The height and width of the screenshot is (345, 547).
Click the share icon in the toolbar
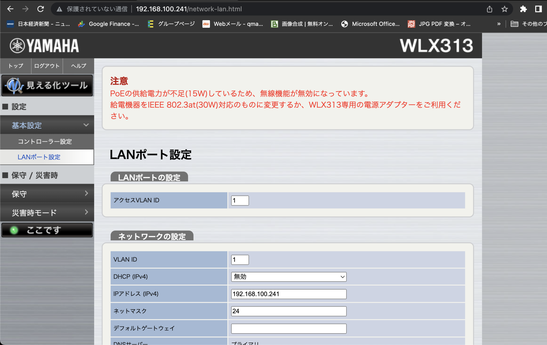489,9
